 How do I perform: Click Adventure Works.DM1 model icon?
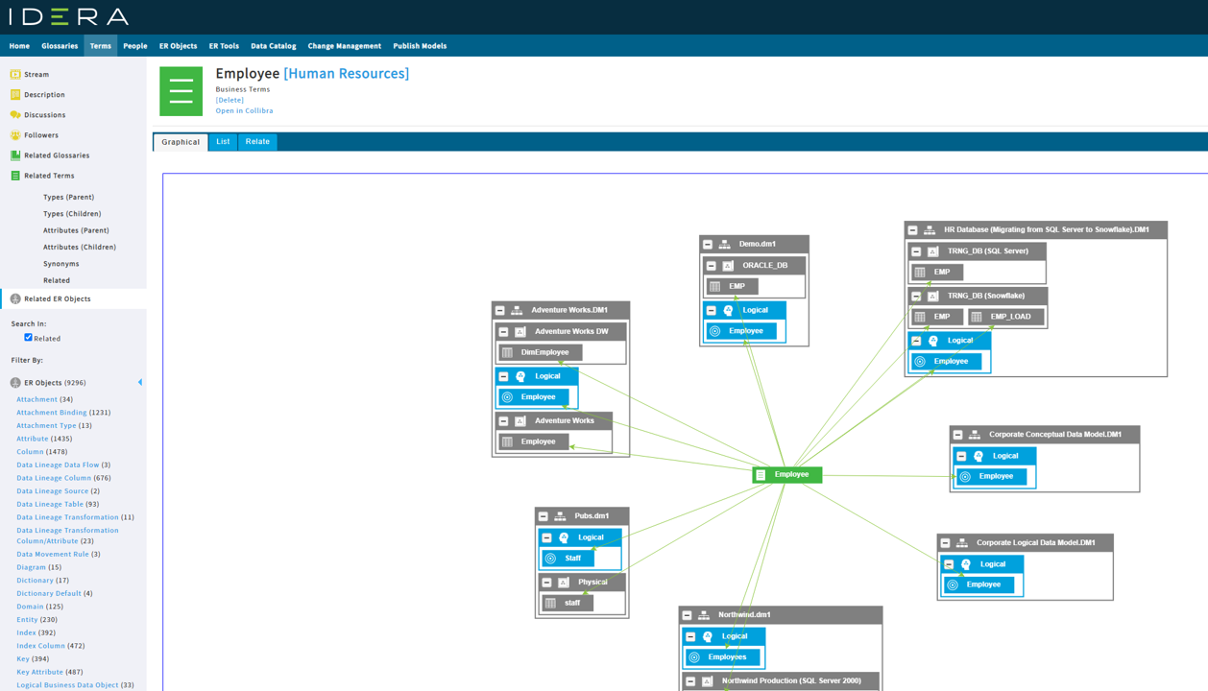click(517, 310)
